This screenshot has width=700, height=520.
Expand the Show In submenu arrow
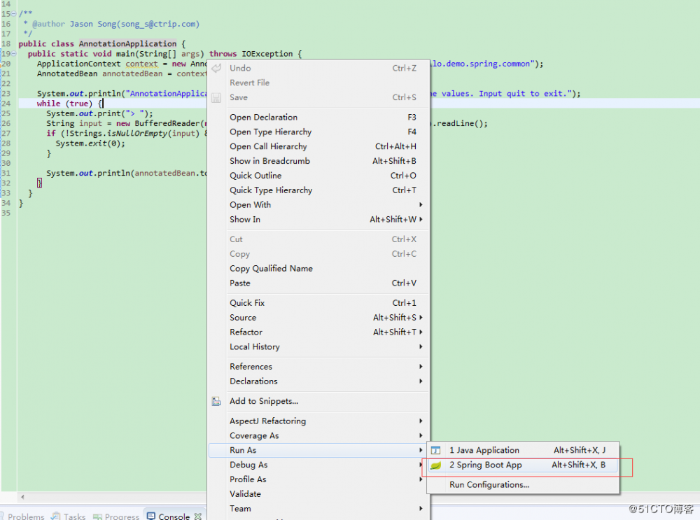[x=421, y=219]
